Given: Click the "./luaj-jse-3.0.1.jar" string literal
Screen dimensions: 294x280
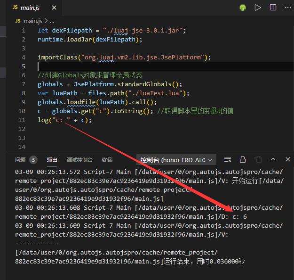Looking at the screenshot, I should (x=143, y=31).
